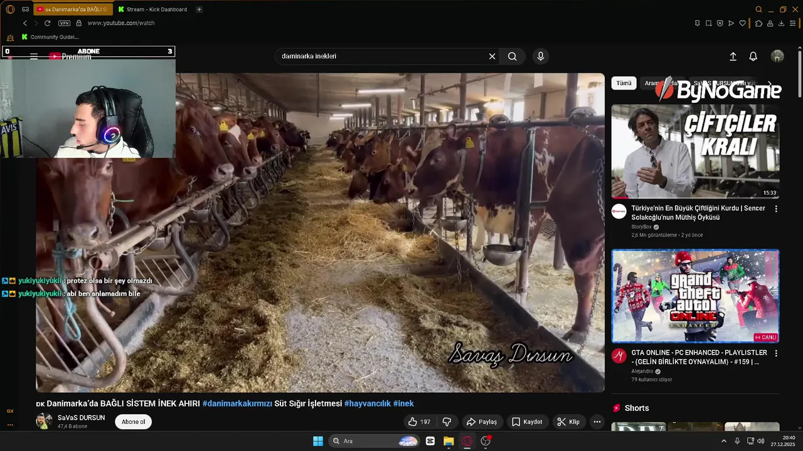Image resolution: width=803 pixels, height=451 pixels.
Task: Switch to the Stream - Kick Dashboard tab
Action: click(x=153, y=9)
